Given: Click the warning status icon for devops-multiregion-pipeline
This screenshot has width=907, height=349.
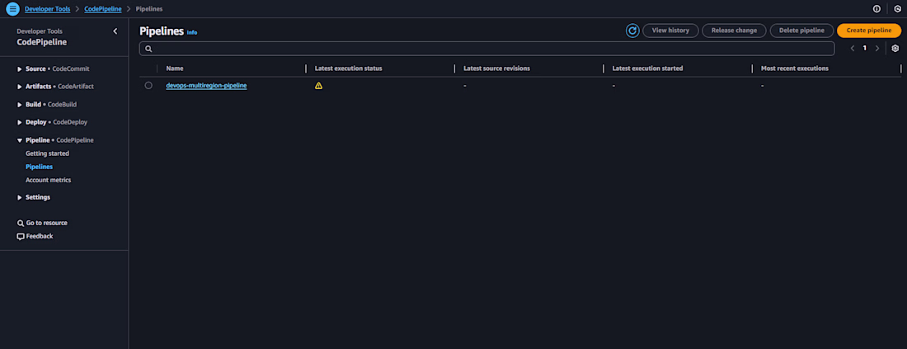Looking at the screenshot, I should coord(319,86).
